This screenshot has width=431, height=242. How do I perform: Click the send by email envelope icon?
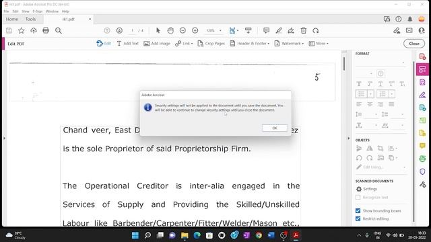click(x=409, y=30)
